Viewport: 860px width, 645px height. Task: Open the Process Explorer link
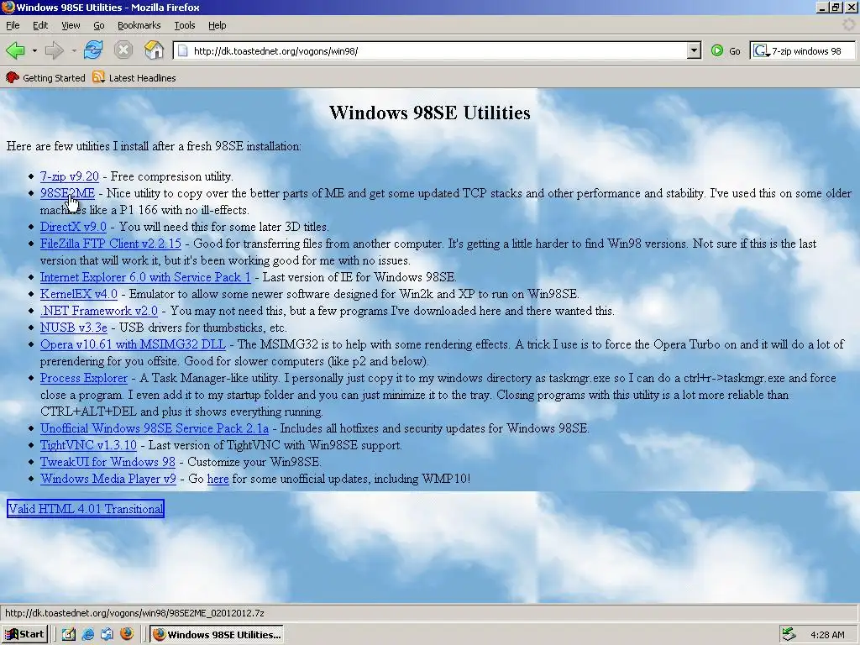tap(83, 379)
